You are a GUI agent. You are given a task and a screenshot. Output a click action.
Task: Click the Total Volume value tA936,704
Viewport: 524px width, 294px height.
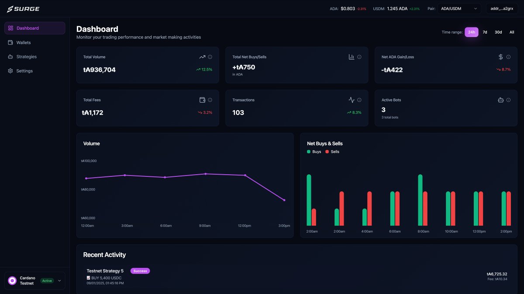100,70
